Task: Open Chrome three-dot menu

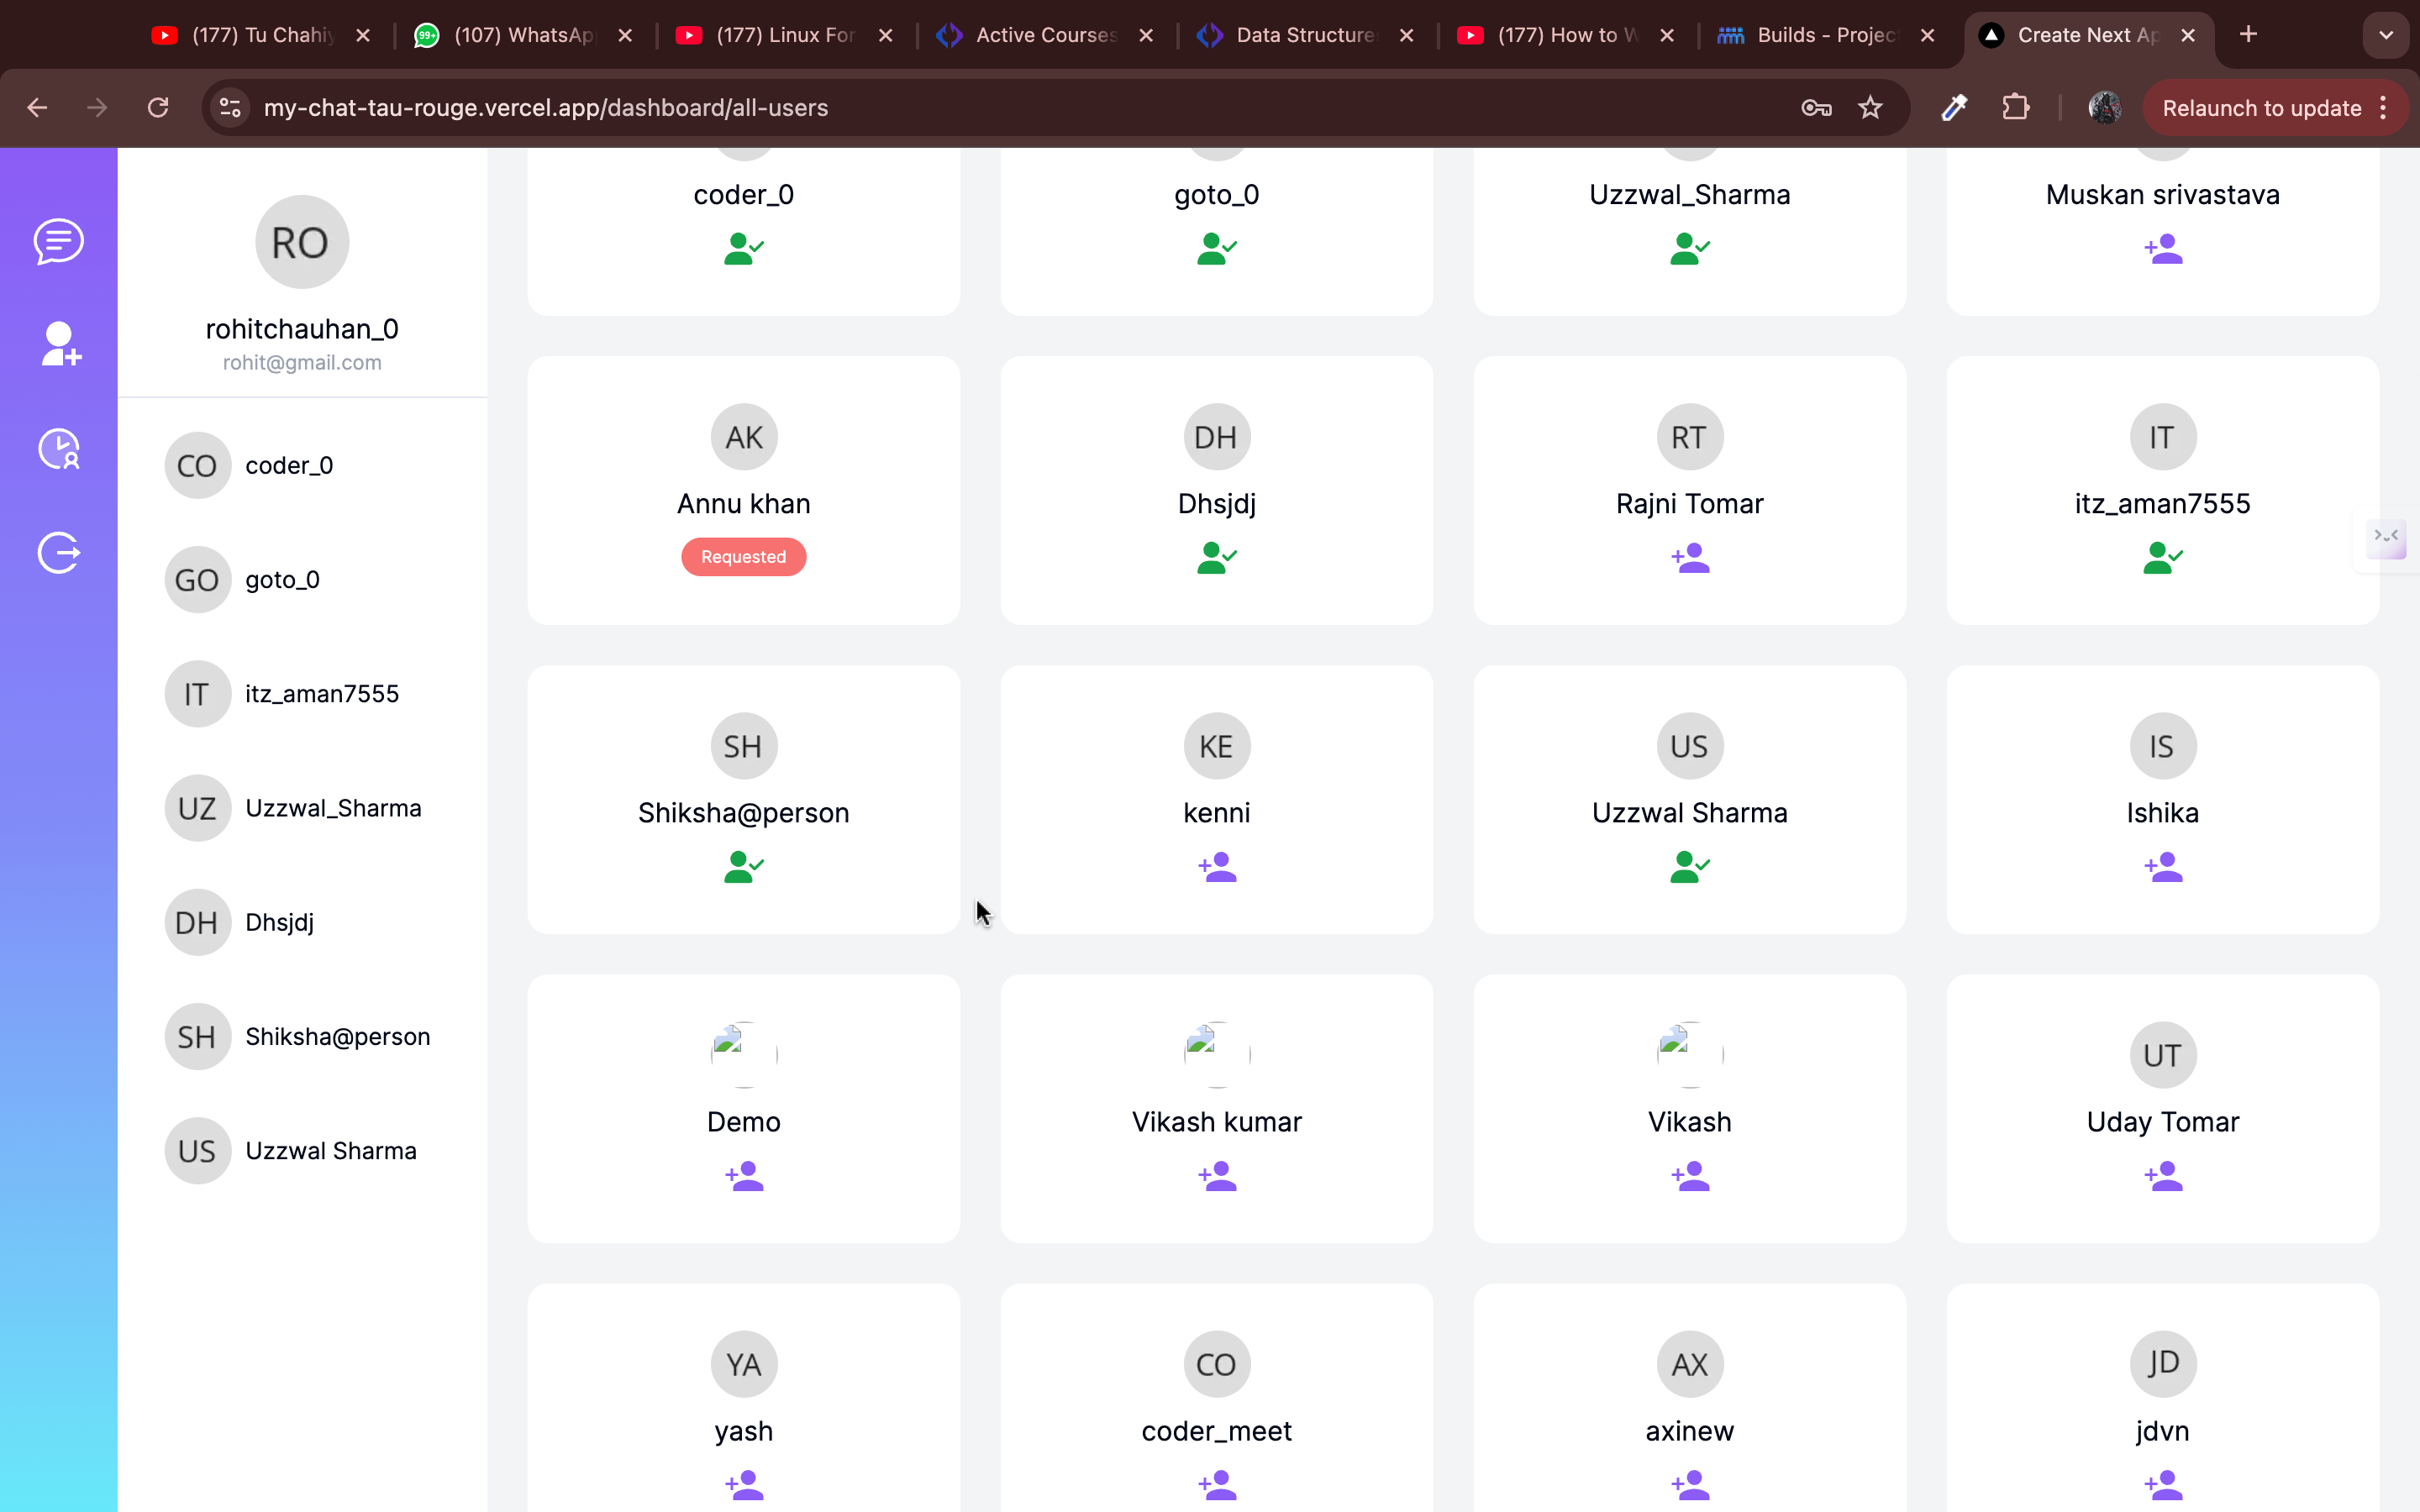Action: click(x=2384, y=108)
